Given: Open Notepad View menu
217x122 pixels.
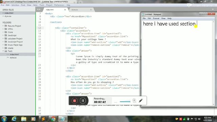Looking at the screenshot, I should point(163,18).
